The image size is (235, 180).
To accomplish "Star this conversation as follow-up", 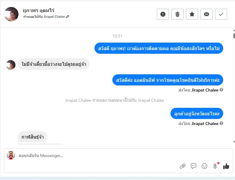I will point(192,14).
